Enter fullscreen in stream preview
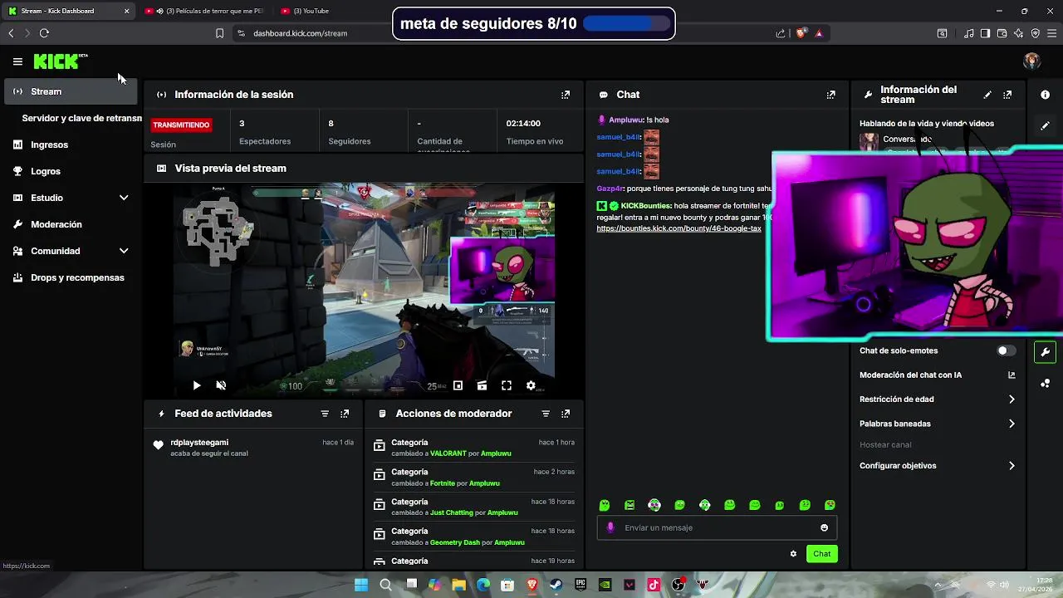The image size is (1063, 598). pos(506,385)
